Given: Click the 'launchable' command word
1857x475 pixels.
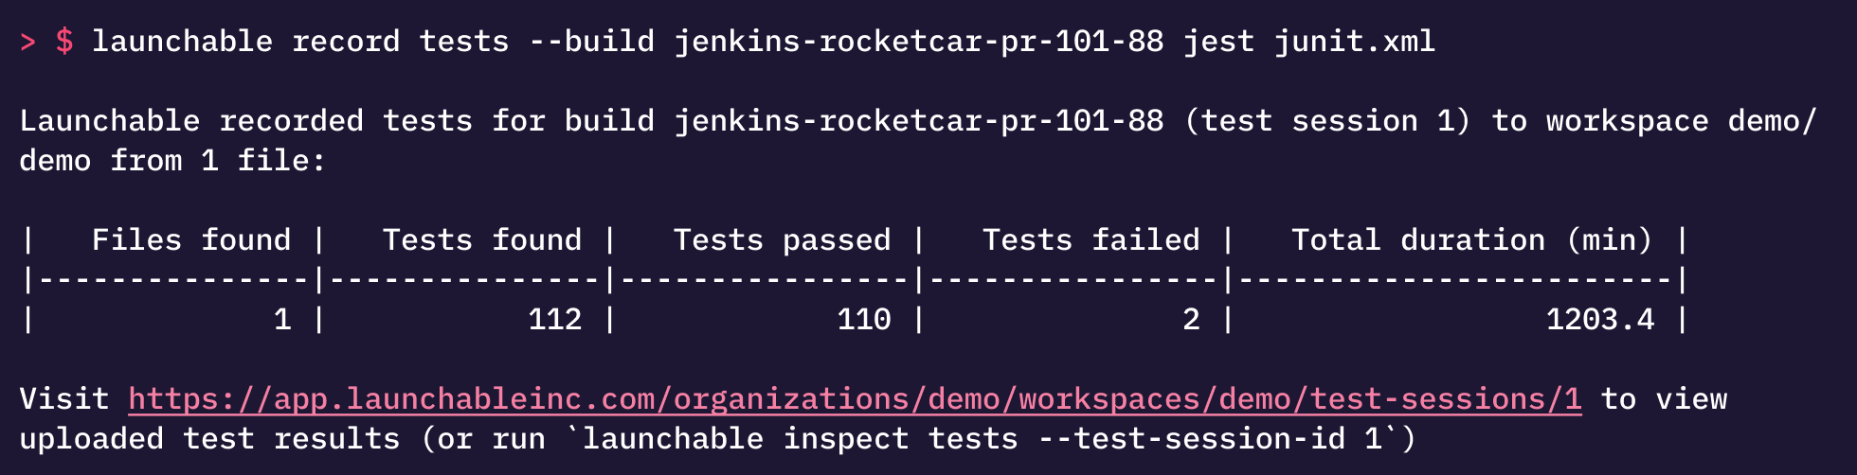Looking at the screenshot, I should 182,42.
